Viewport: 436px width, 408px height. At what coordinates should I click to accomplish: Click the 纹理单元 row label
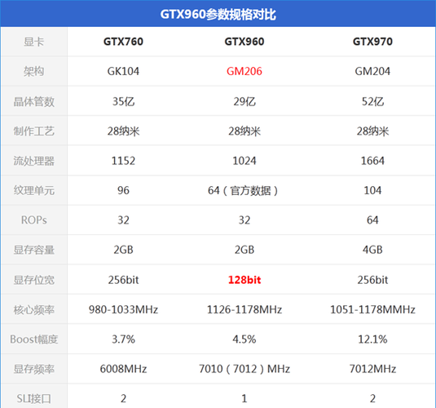click(34, 190)
